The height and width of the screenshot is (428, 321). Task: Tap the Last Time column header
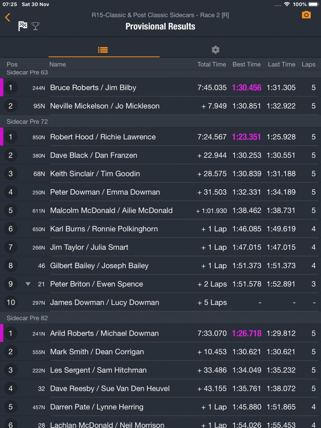tap(282, 64)
